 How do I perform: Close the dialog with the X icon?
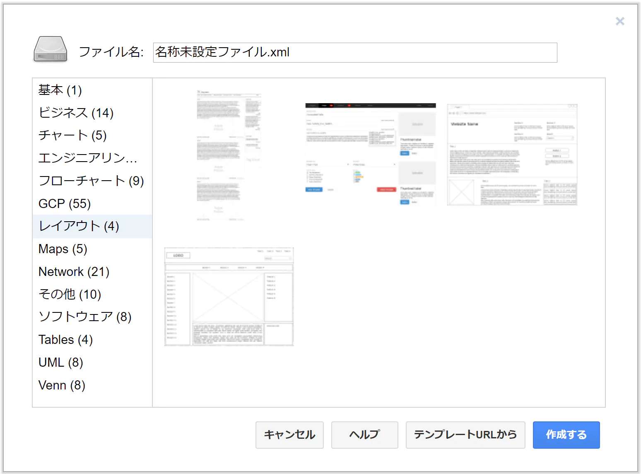click(620, 21)
